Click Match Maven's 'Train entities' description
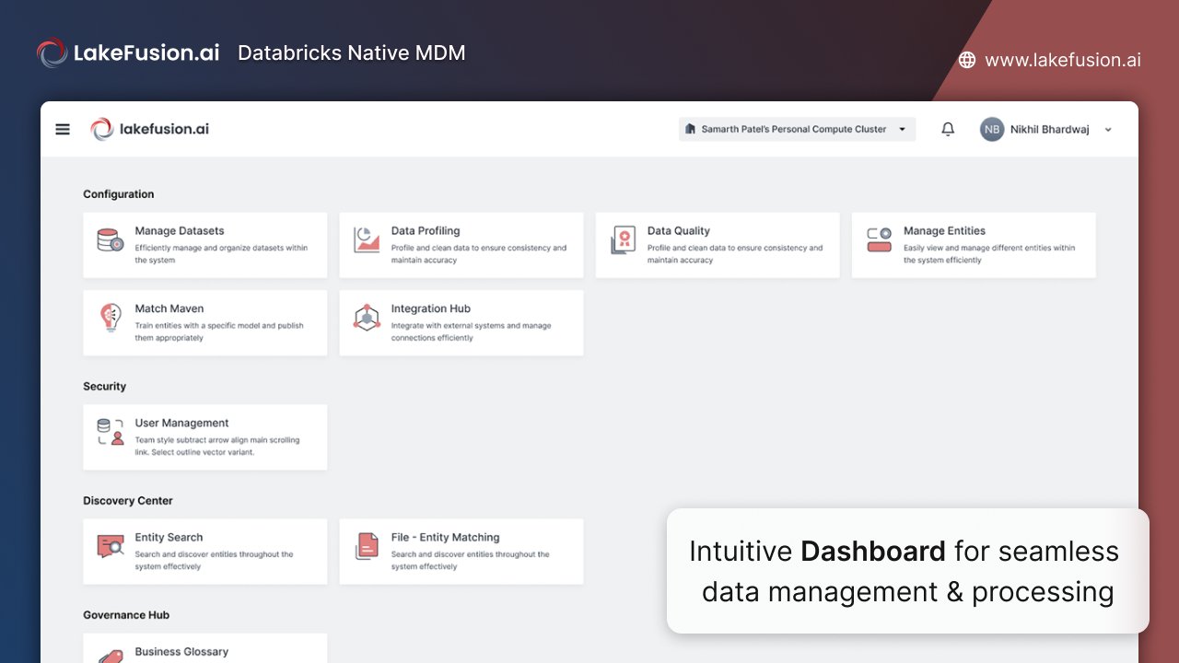Viewport: 1179px width, 663px height. [219, 331]
